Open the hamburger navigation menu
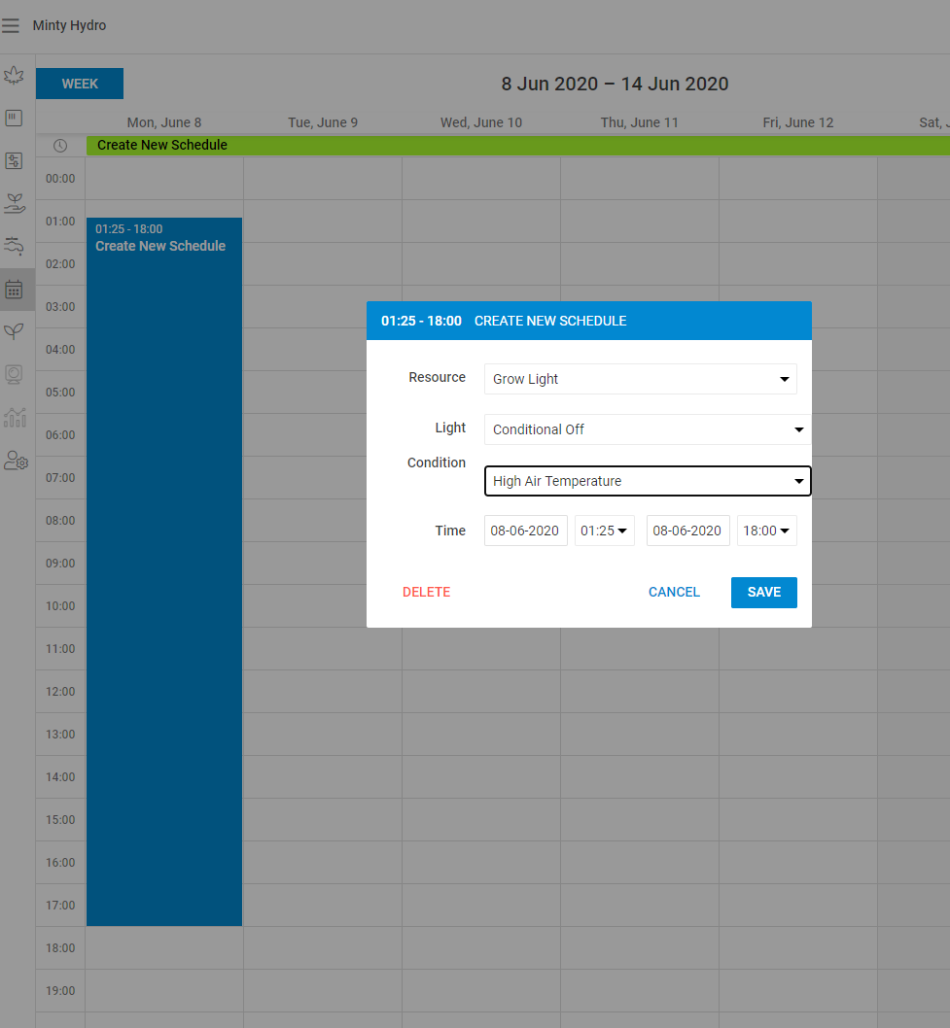 11,26
